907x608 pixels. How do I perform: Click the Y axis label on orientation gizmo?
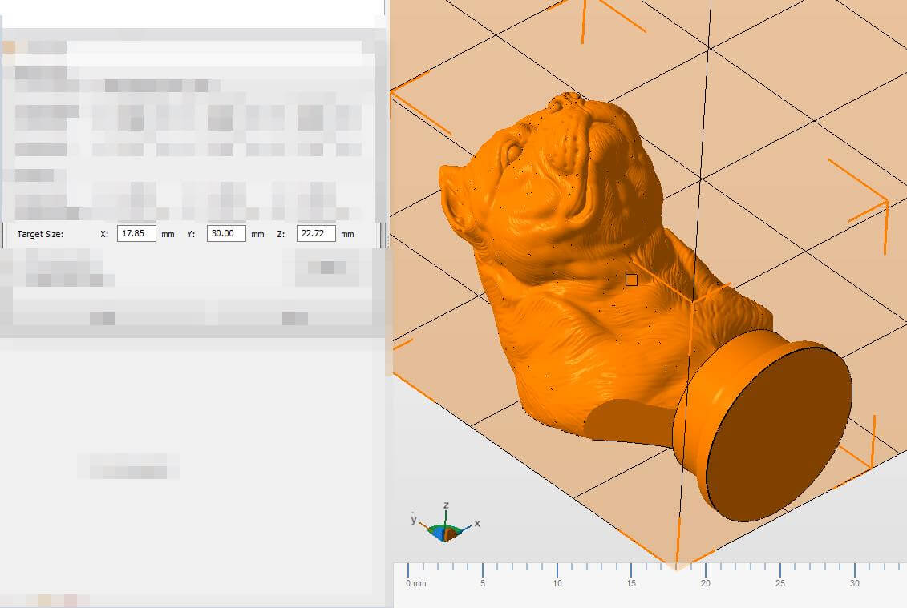[414, 519]
